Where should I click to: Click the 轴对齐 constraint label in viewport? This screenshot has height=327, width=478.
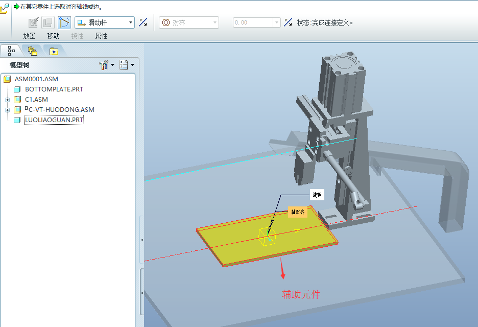click(298, 212)
